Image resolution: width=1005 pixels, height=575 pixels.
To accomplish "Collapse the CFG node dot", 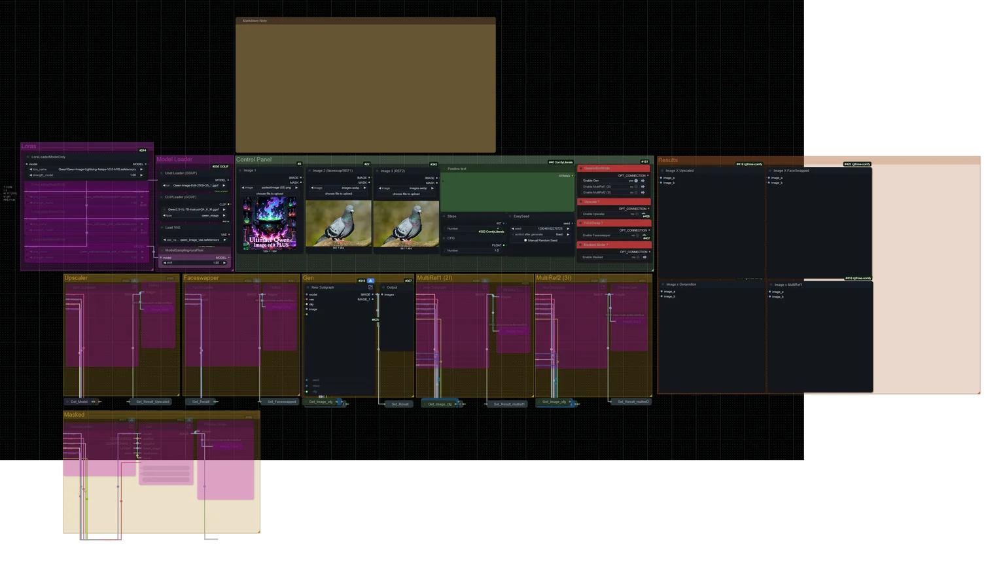I will [x=444, y=238].
